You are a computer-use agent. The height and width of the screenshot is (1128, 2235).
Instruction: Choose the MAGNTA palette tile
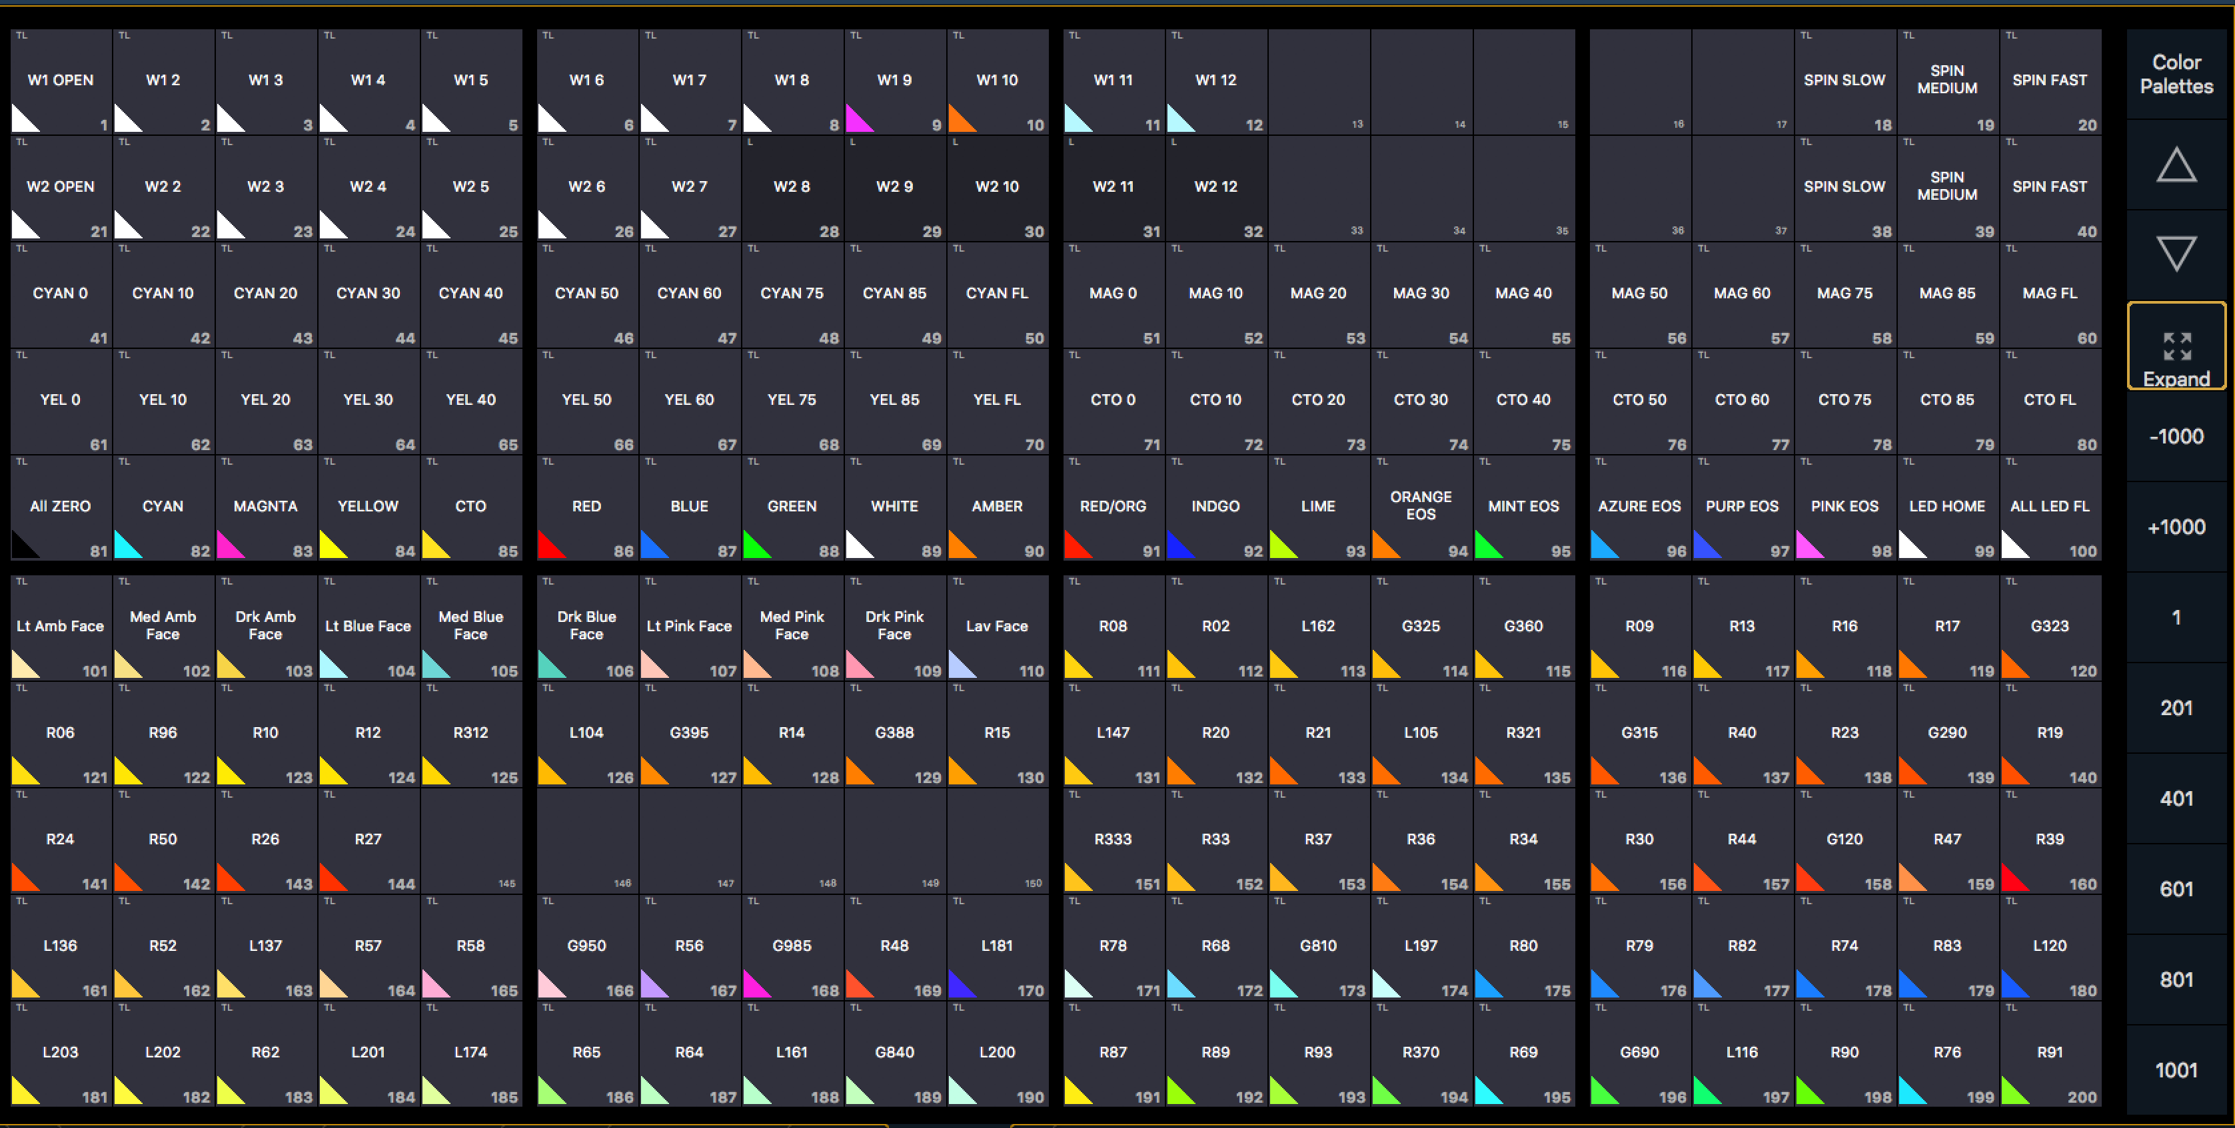pyautogui.click(x=265, y=509)
